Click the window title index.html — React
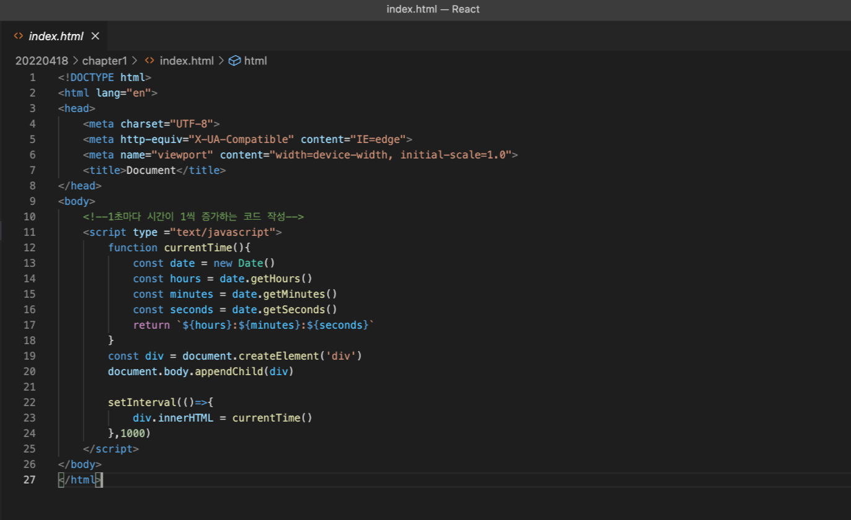The width and height of the screenshot is (851, 520). [433, 9]
